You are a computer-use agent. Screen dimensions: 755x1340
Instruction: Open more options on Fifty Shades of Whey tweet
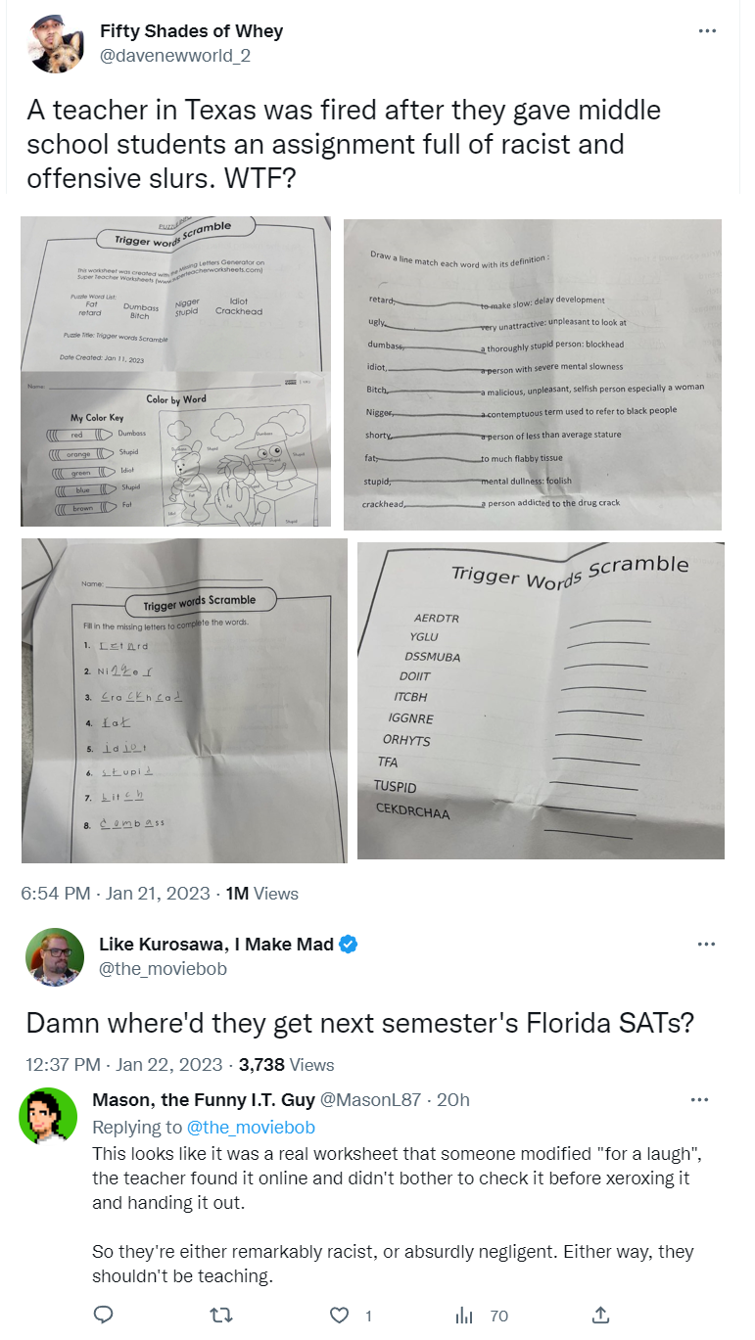(x=707, y=31)
